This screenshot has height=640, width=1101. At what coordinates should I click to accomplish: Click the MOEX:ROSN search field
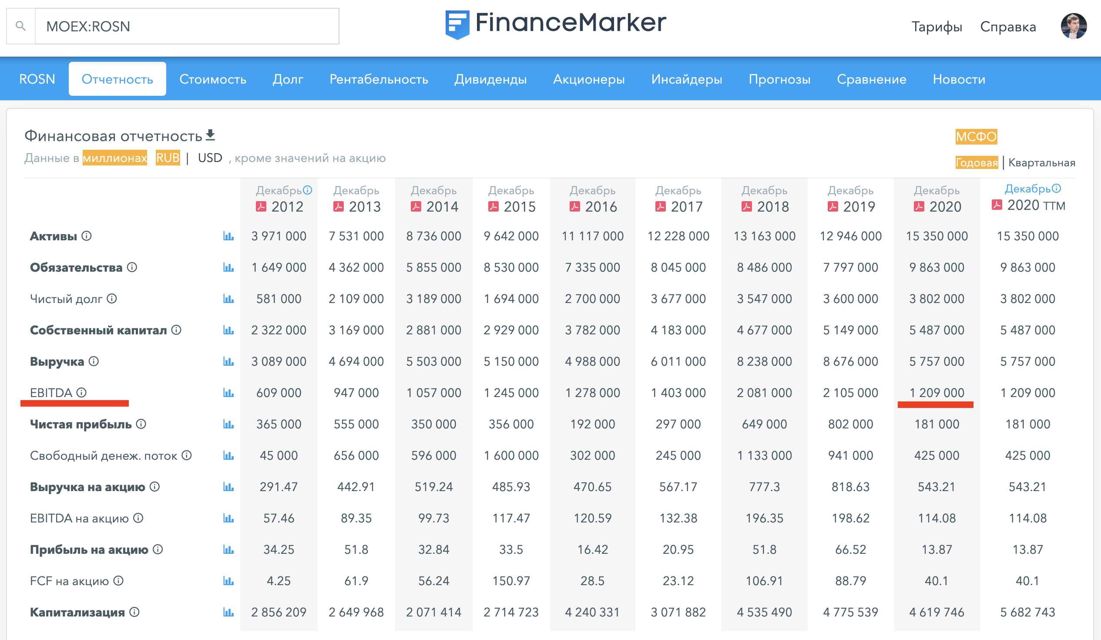pyautogui.click(x=187, y=26)
